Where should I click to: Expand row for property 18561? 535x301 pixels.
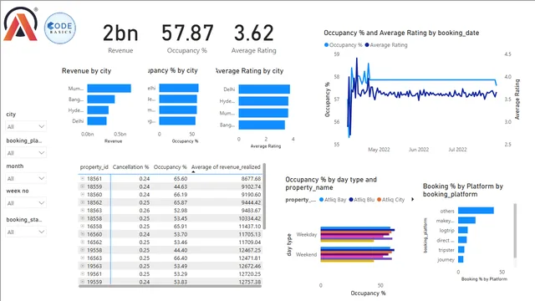pos(82,178)
